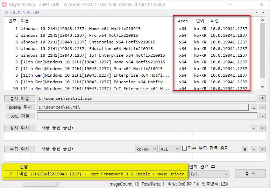Click the 부팅 위치 button
270x188 pixels.
20,149
